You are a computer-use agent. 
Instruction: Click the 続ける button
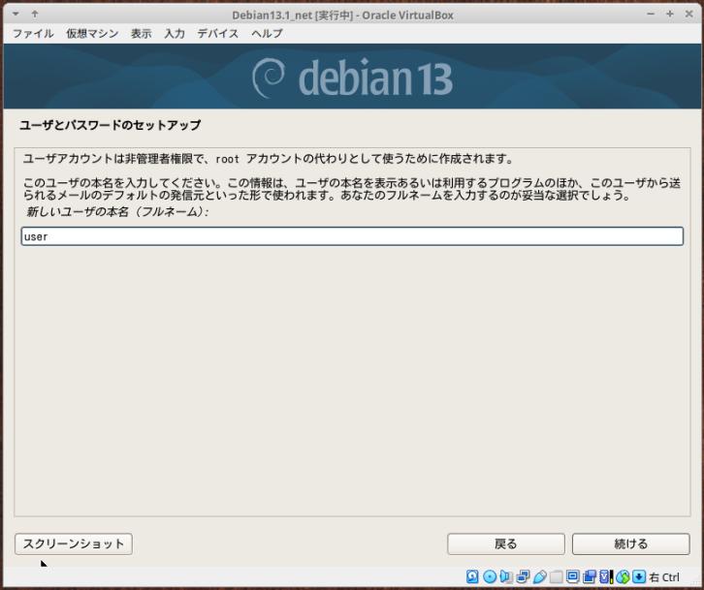click(631, 543)
